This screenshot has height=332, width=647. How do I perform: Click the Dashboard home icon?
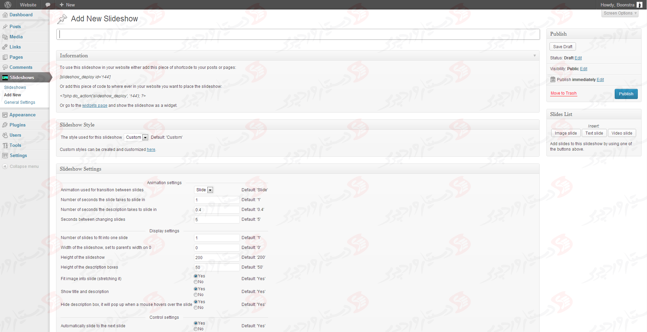pyautogui.click(x=5, y=15)
